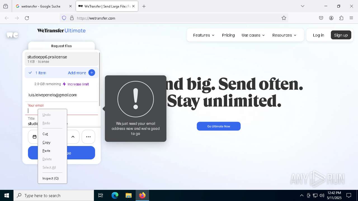The height and width of the screenshot is (201, 358).
Task: Click the Firefox taskbar icon
Action: coord(142,195)
